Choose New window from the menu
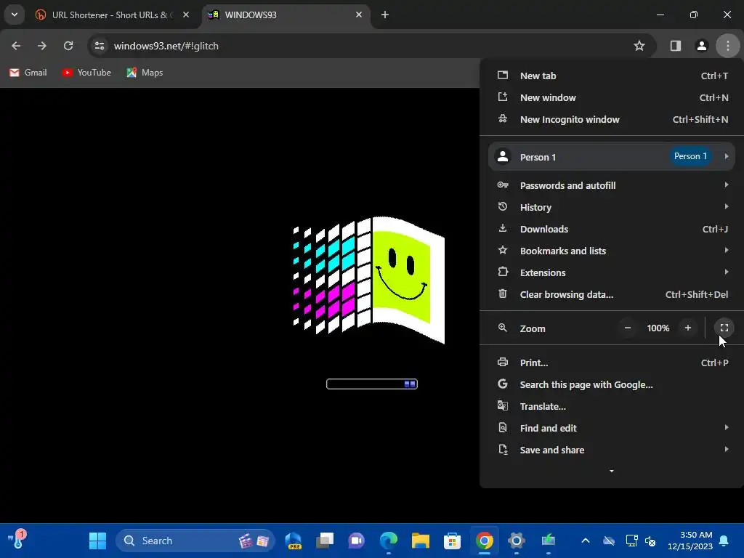This screenshot has width=744, height=558. coord(612,98)
